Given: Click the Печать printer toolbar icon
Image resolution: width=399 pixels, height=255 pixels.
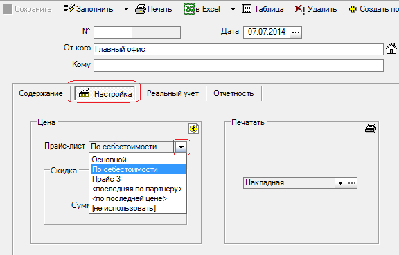Looking at the screenshot, I should (x=140, y=9).
